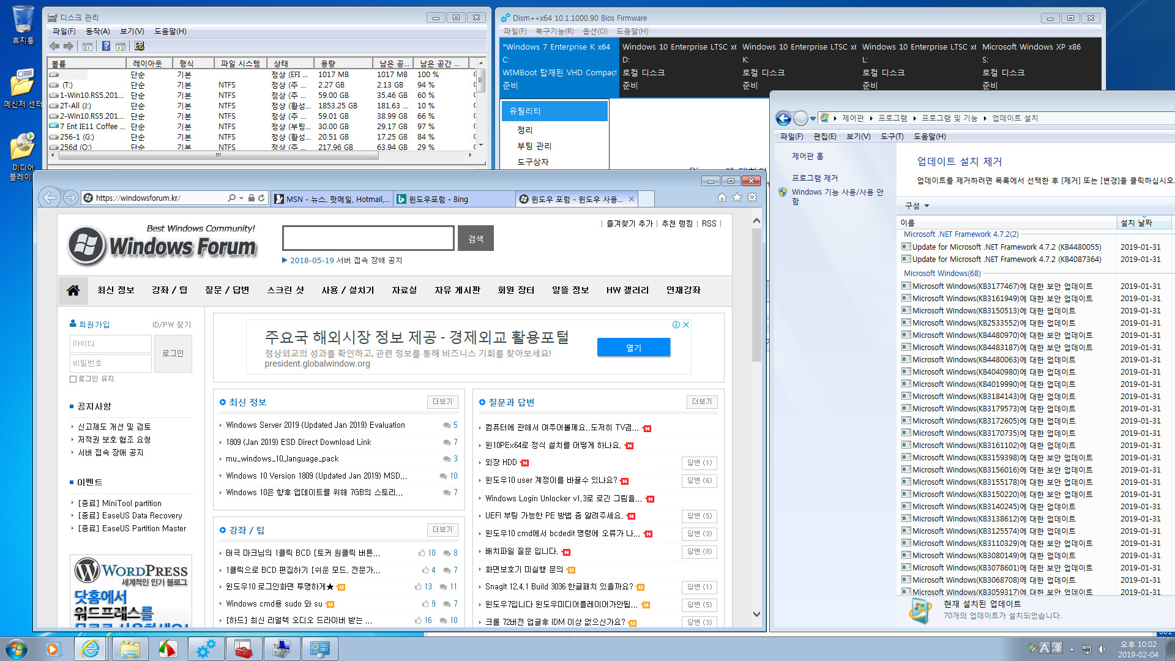Select update KB4480970 in the updates list

coord(1002,335)
